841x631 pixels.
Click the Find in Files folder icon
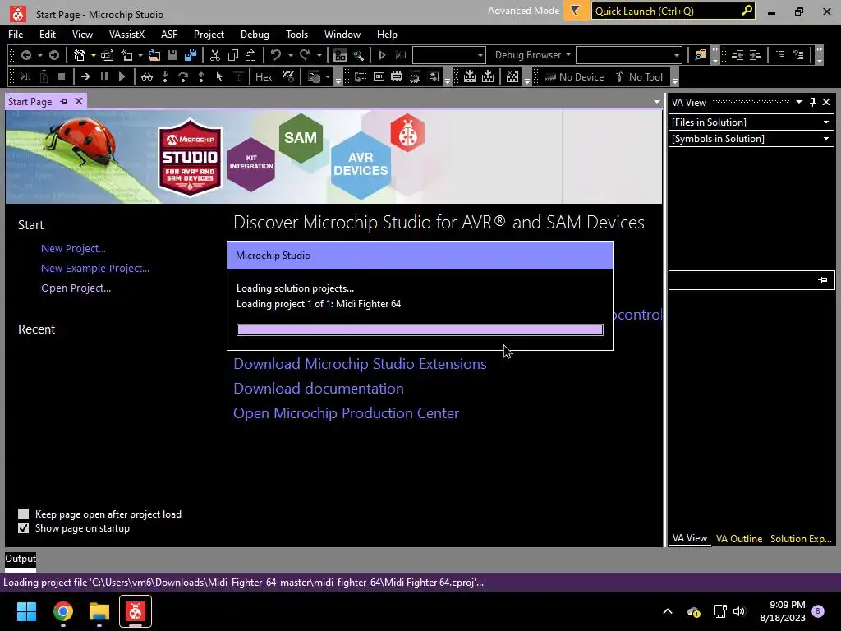tap(701, 55)
